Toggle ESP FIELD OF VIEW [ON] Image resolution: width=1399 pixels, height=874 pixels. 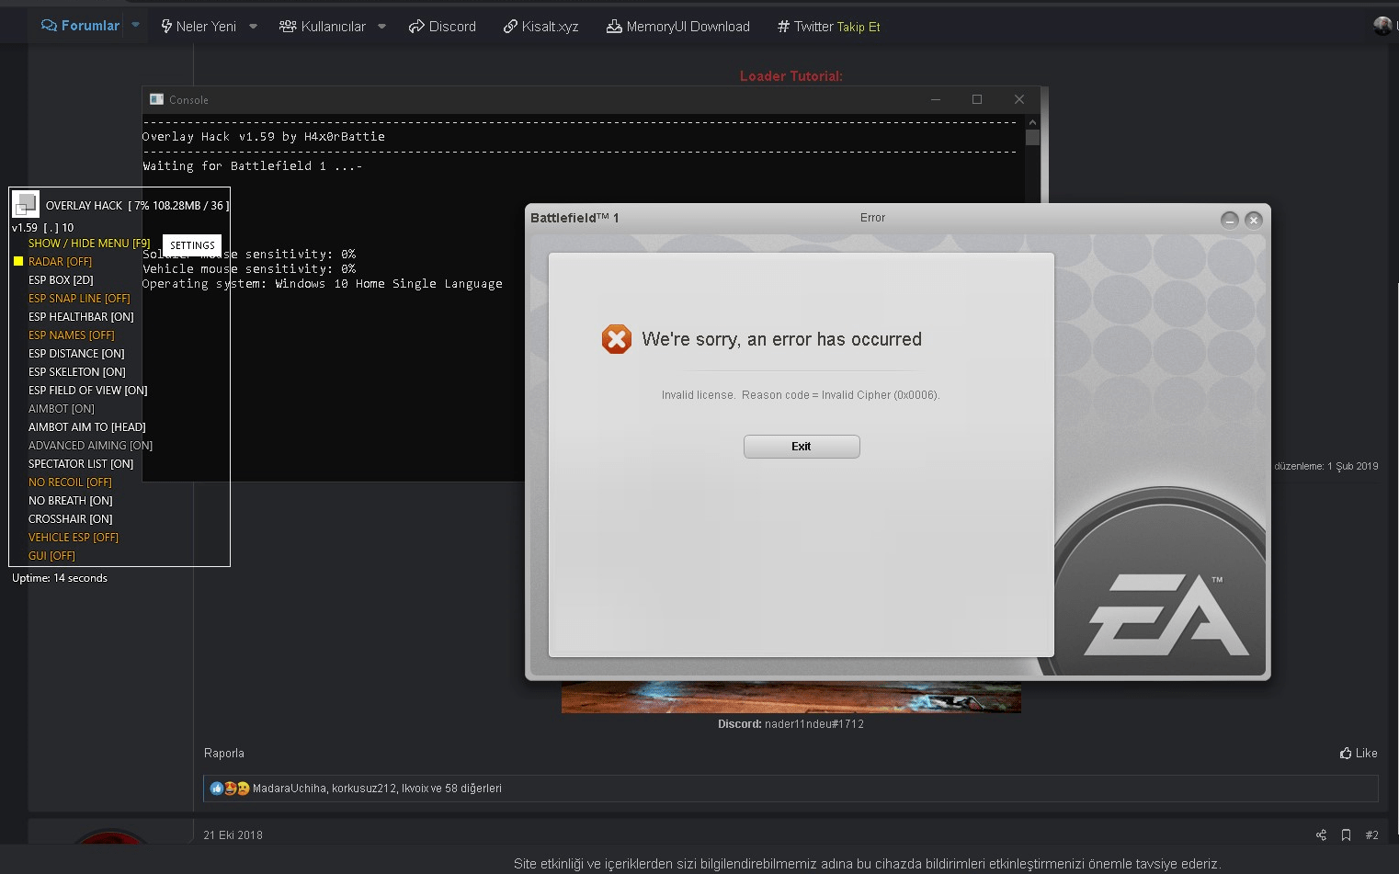[x=88, y=391]
